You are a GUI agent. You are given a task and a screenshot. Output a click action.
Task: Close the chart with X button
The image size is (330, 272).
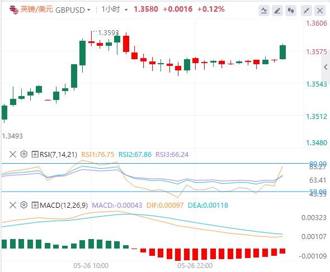pyautogui.click(x=320, y=11)
